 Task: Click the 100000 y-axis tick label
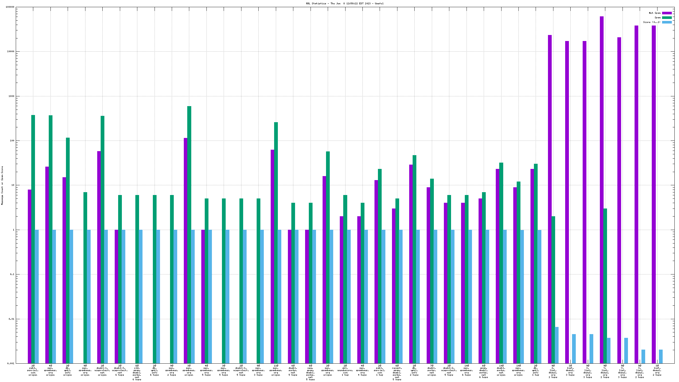pyautogui.click(x=10, y=7)
